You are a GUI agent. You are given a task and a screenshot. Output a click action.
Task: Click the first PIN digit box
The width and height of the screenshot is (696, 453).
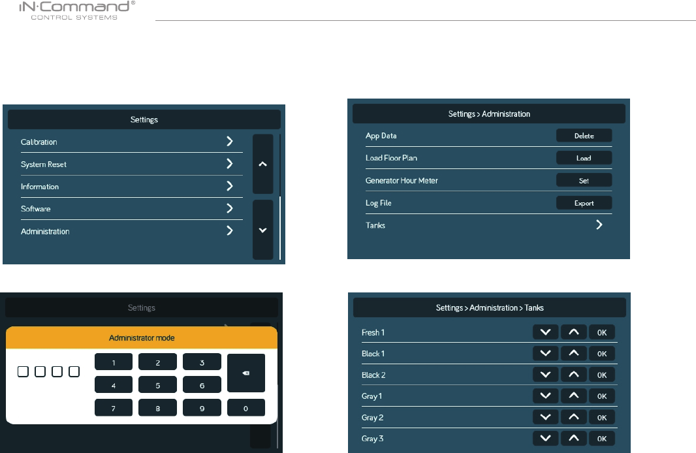[23, 371]
